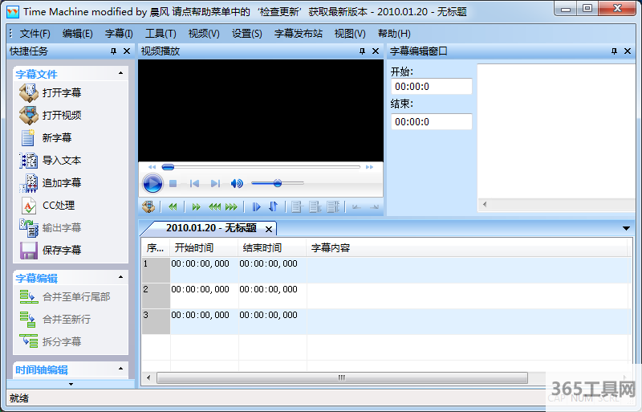Click the volume slider handle
This screenshot has height=412, width=642.
pyautogui.click(x=278, y=183)
